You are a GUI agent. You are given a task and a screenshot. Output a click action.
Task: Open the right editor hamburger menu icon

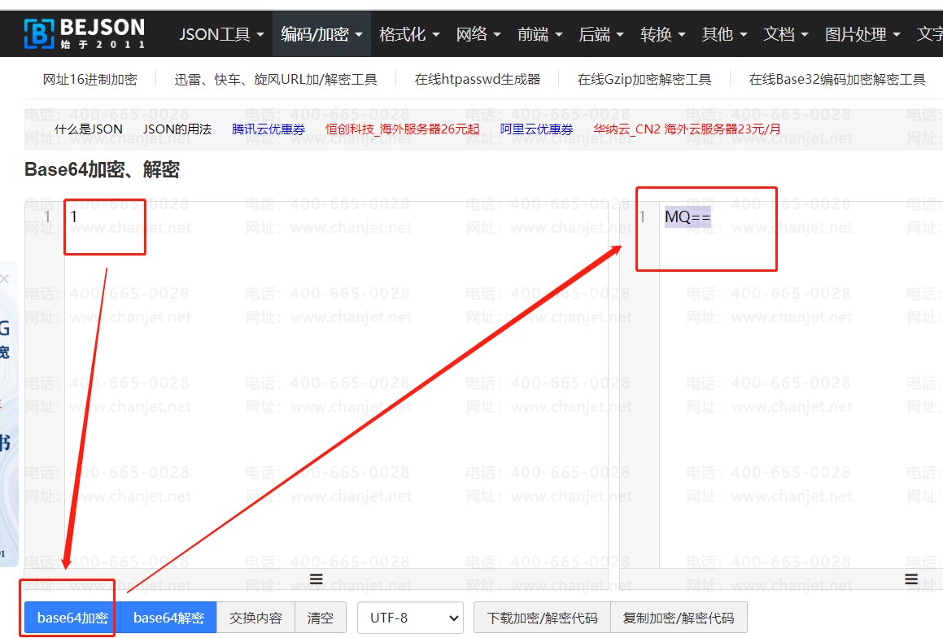point(911,579)
